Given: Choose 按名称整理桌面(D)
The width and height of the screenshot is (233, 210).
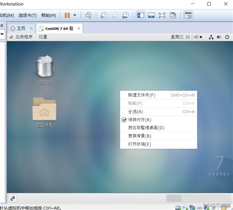Looking at the screenshot, I should tap(159, 128).
